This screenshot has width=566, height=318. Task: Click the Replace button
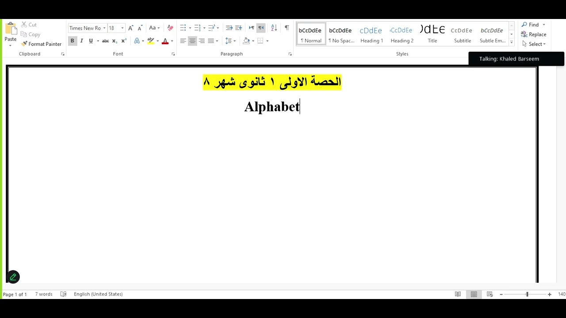[x=534, y=34]
